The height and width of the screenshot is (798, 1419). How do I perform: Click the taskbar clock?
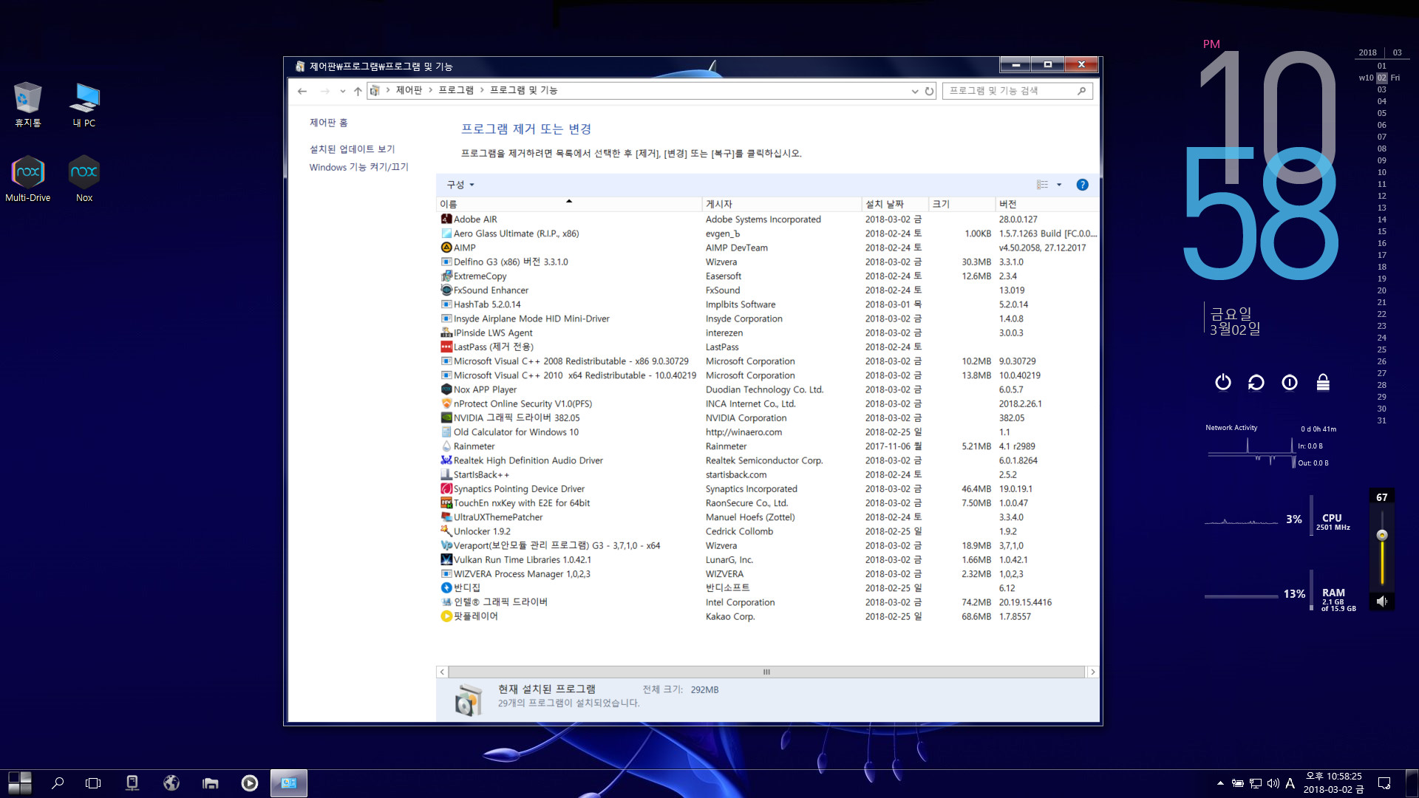click(1334, 783)
